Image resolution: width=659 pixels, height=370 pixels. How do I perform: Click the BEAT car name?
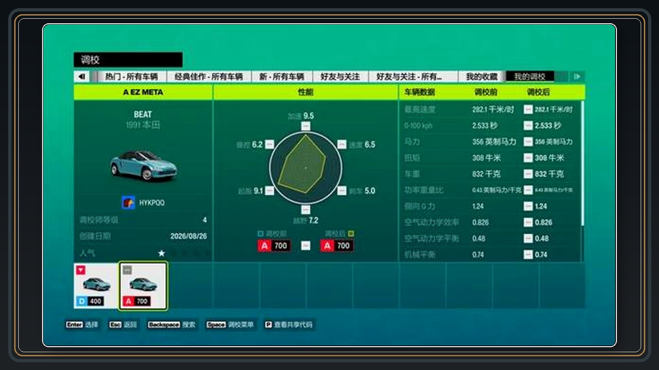[143, 114]
